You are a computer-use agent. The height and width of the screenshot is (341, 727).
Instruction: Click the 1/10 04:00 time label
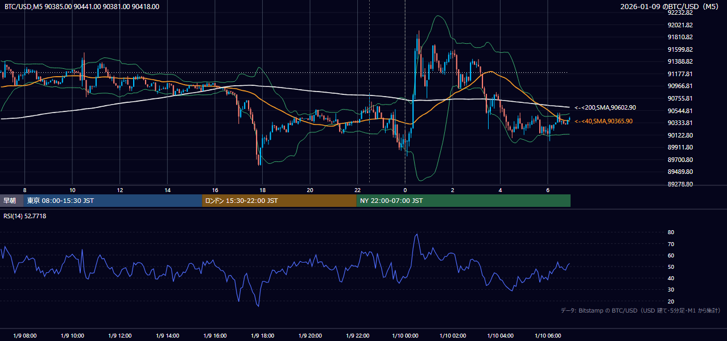coord(500,335)
